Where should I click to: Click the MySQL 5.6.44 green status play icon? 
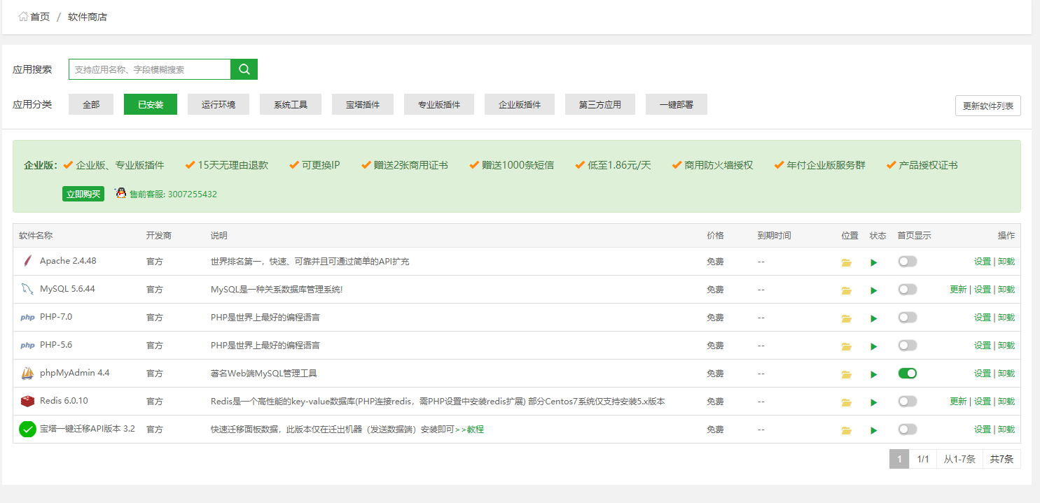coord(874,290)
